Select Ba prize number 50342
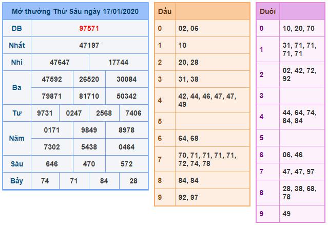 click(x=127, y=96)
